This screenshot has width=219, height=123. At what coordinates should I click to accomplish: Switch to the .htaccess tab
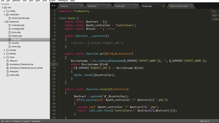click(64, 6)
